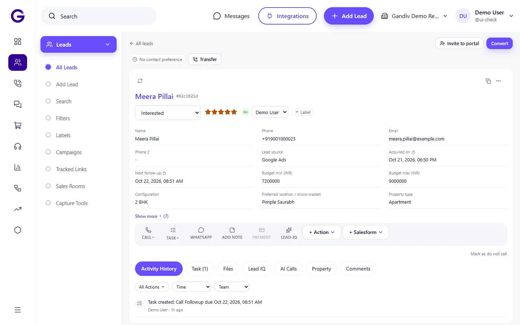Open the hexagon icon in sidebar

(18, 230)
